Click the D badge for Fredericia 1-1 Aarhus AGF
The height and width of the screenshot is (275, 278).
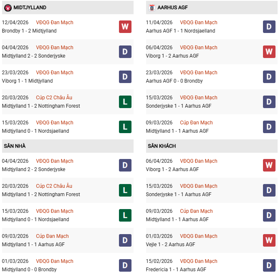269,265
